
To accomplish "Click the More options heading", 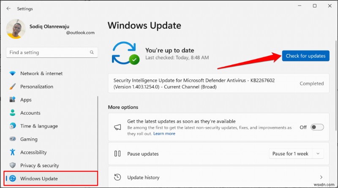I will point(123,107).
